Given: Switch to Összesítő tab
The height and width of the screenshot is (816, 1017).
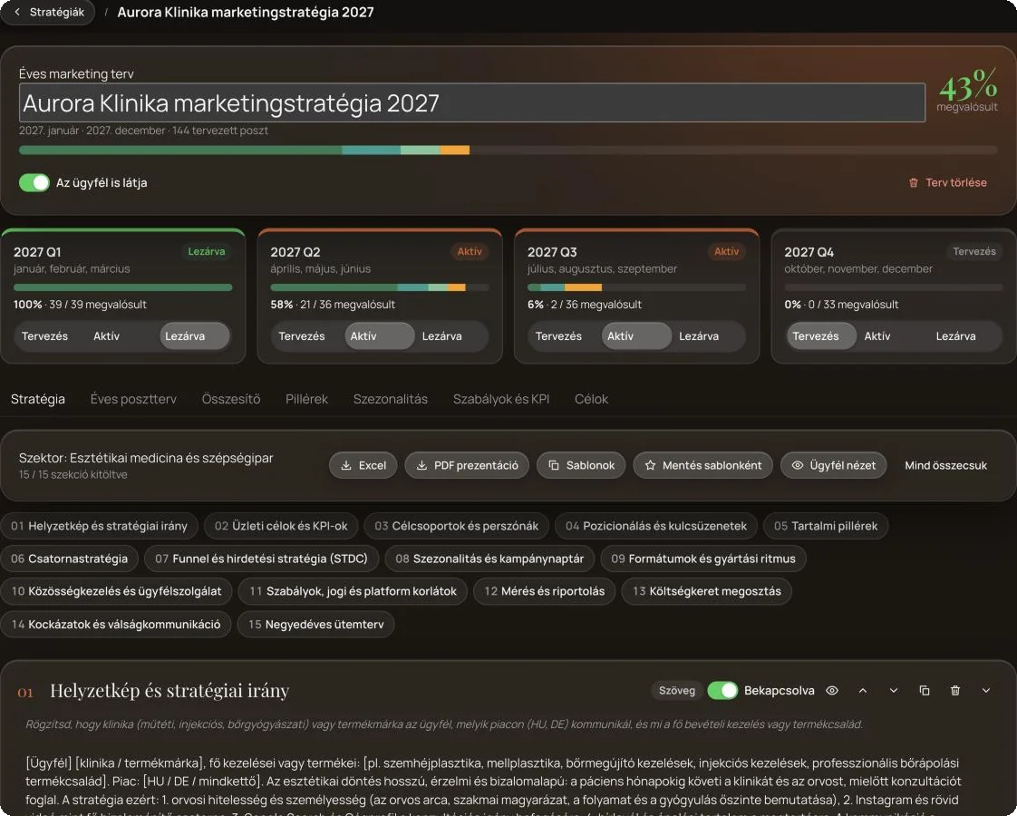Looking at the screenshot, I should click(x=231, y=399).
